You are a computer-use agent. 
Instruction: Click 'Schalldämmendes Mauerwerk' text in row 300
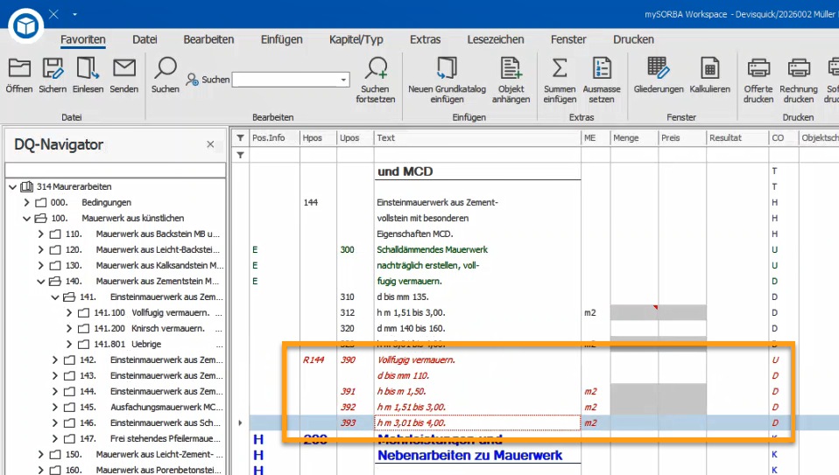pyautogui.click(x=433, y=249)
